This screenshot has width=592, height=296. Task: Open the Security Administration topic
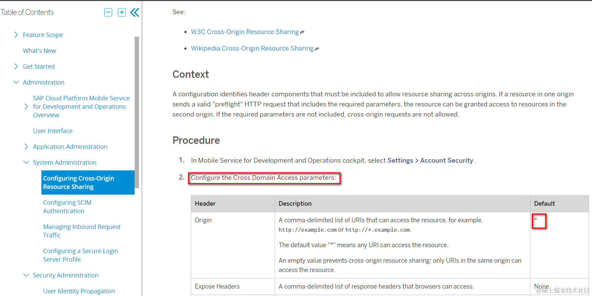(x=66, y=275)
